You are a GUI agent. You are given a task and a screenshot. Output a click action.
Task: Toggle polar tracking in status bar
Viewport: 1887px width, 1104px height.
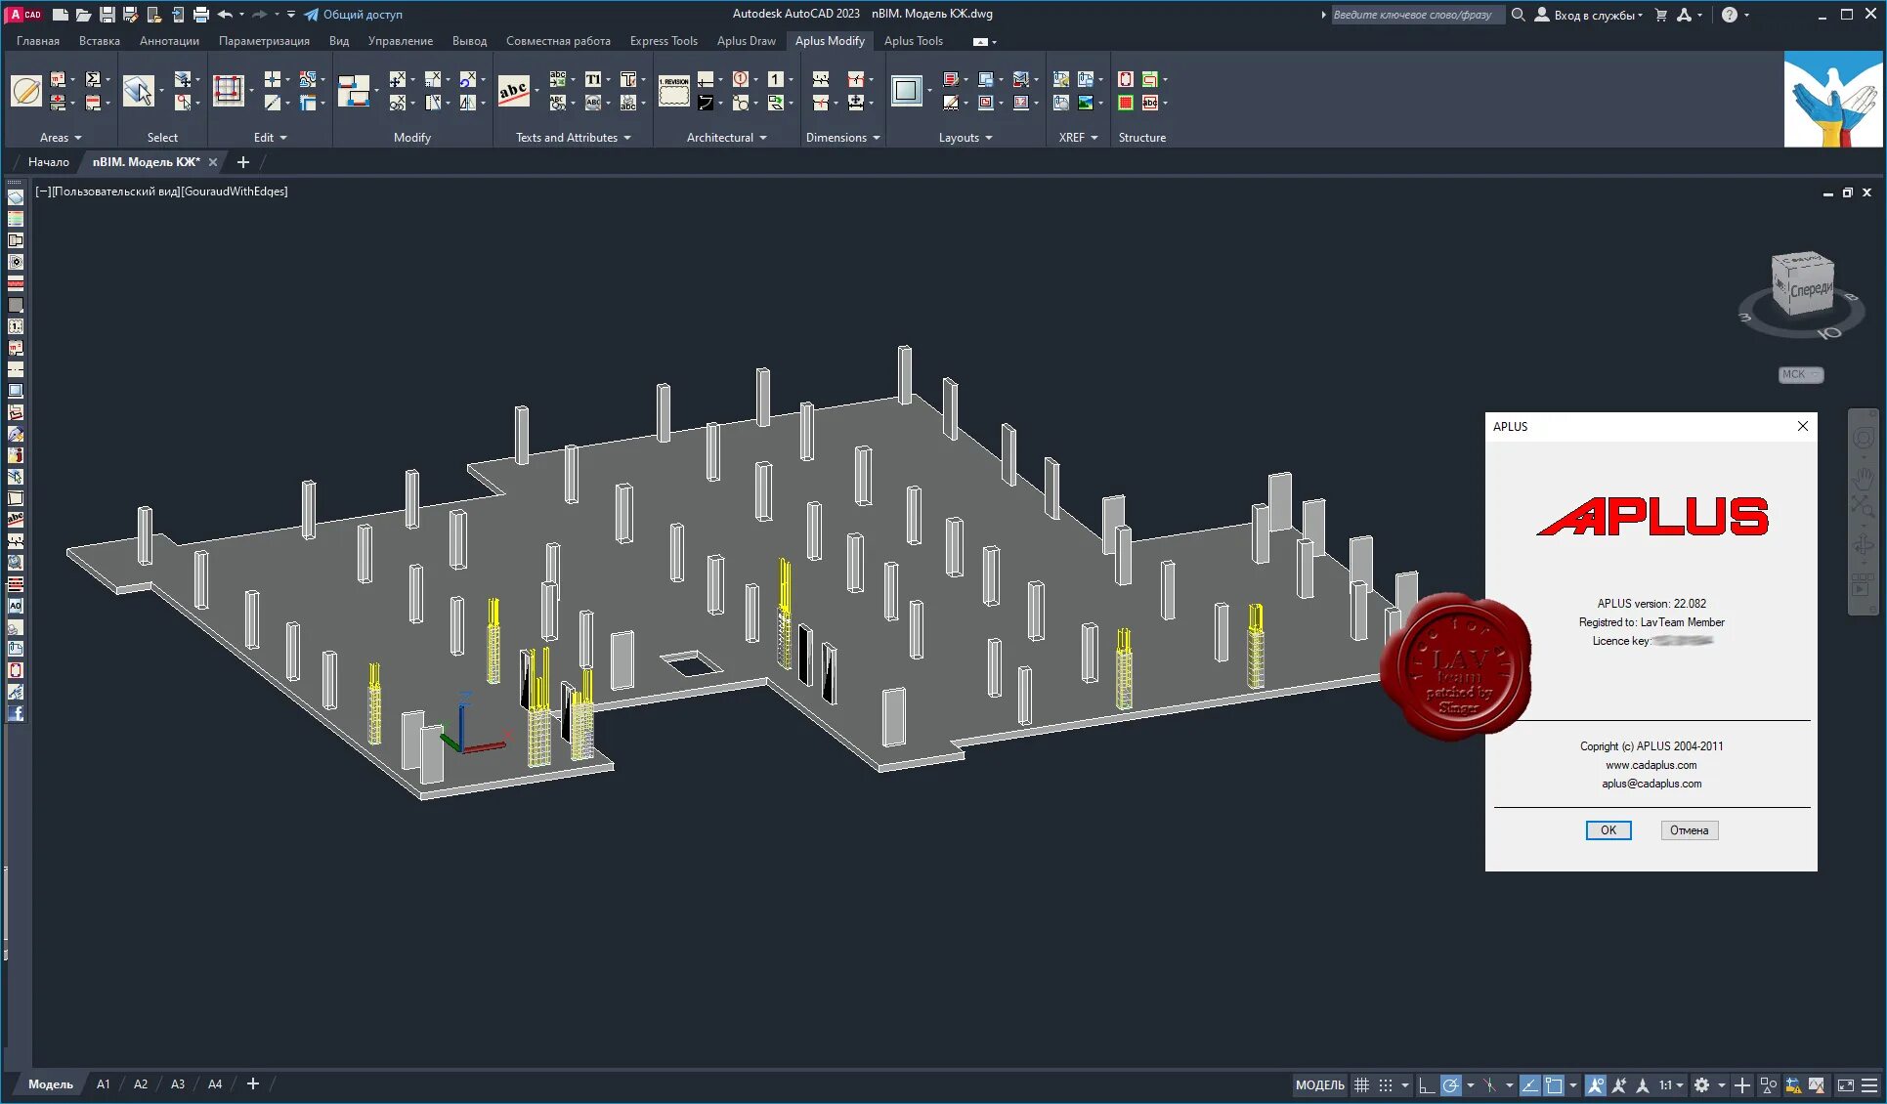tap(1451, 1084)
